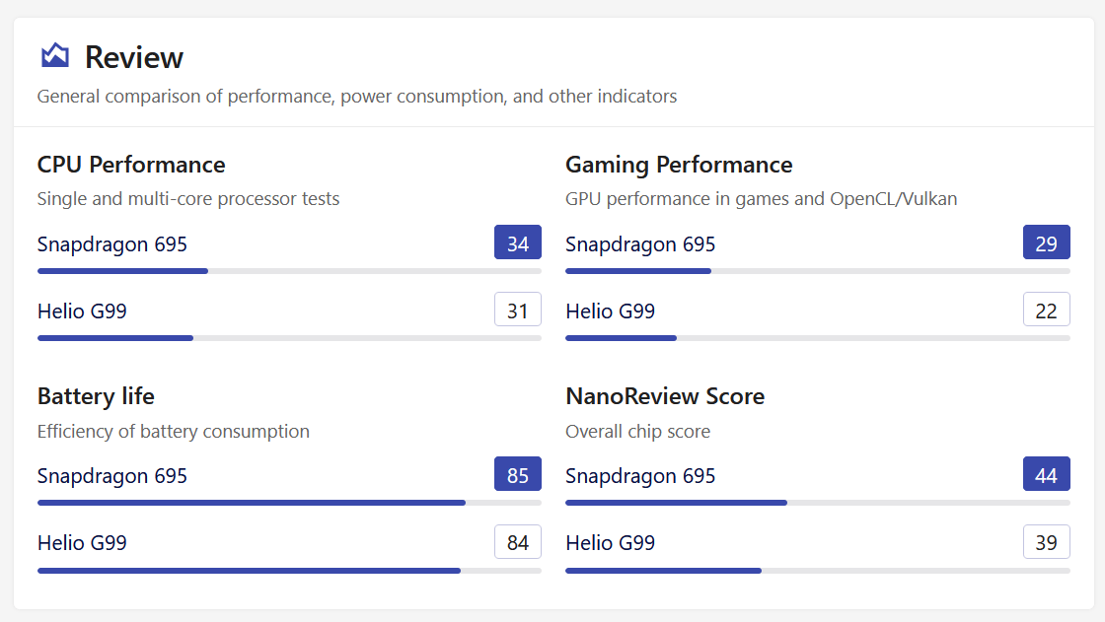
Task: Click the "NanoReview Score" section heading
Action: 665,396
